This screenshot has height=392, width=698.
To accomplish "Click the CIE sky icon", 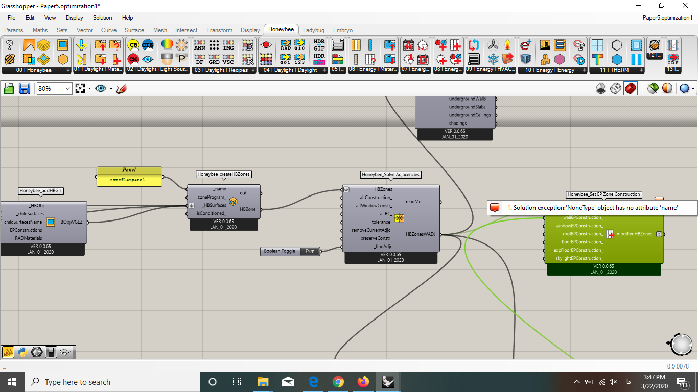I will (x=148, y=45).
